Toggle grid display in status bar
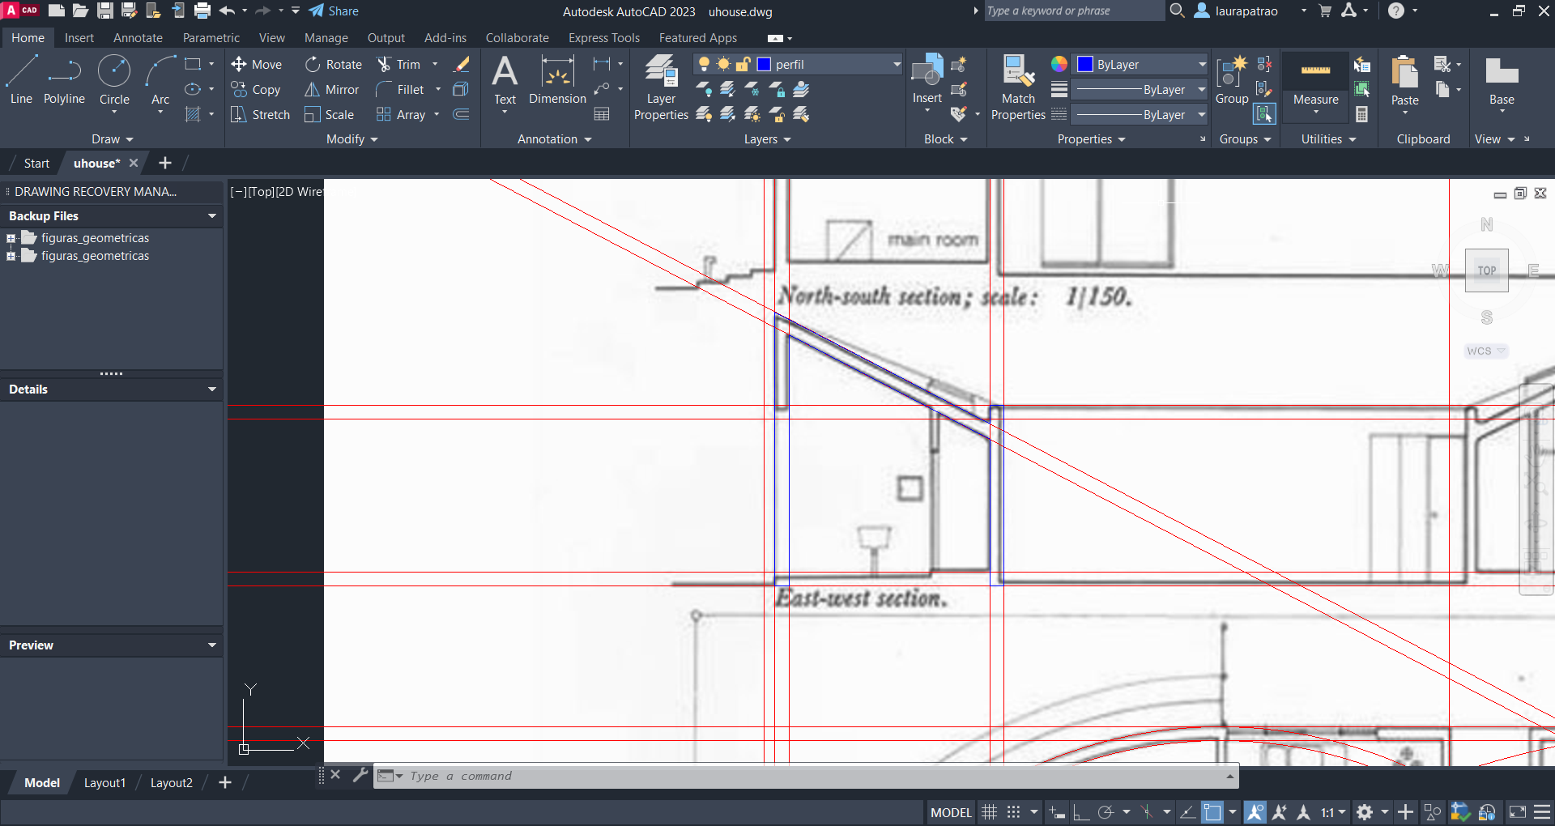 989,812
